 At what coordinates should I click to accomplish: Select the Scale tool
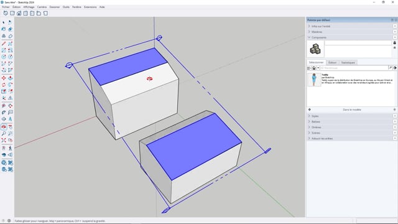[4, 91]
